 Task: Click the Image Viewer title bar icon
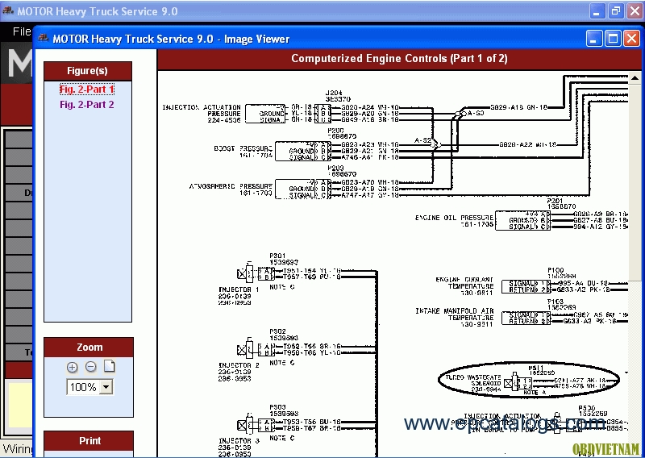pos(43,38)
